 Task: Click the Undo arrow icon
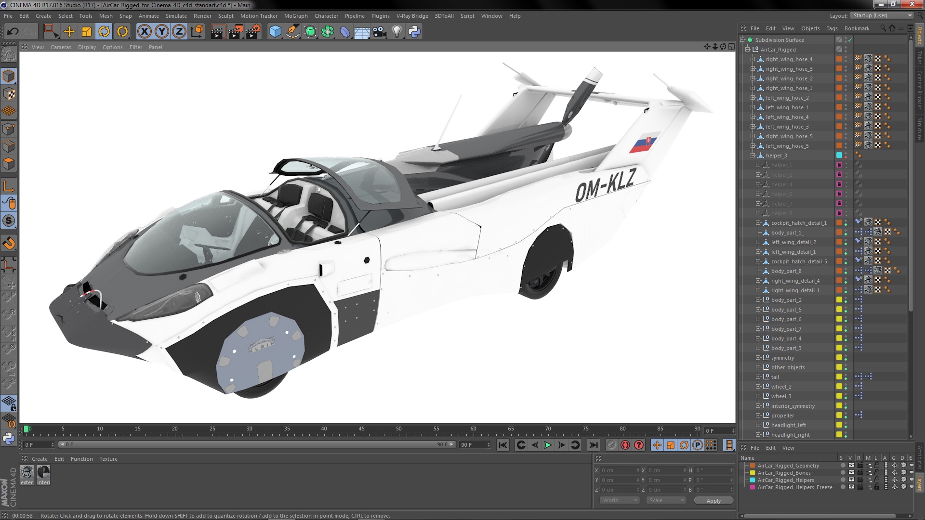click(x=13, y=32)
